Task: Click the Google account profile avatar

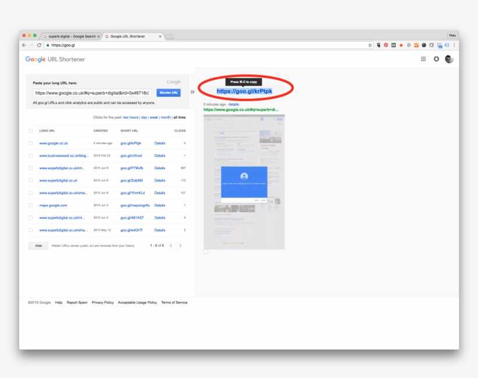Action: [x=449, y=59]
